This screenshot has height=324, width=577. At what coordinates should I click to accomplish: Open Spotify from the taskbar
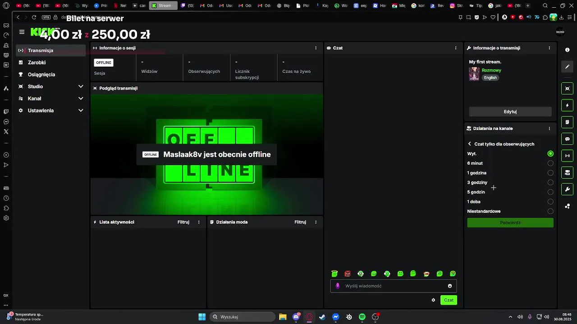point(362,317)
